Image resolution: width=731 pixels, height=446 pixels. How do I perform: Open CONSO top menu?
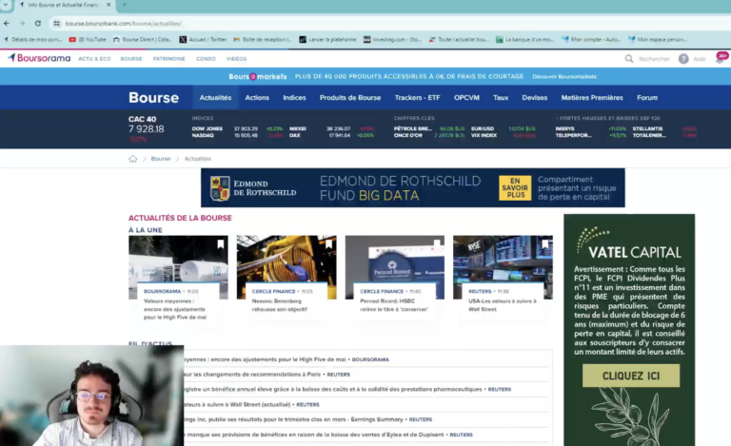click(x=206, y=59)
